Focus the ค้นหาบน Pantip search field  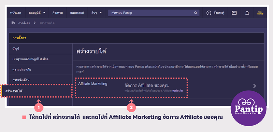154,13
